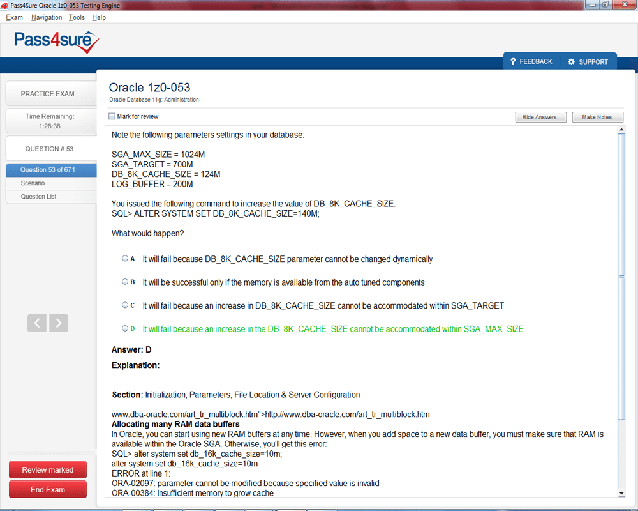Click scrollbar up arrow in question pane

pos(621,130)
